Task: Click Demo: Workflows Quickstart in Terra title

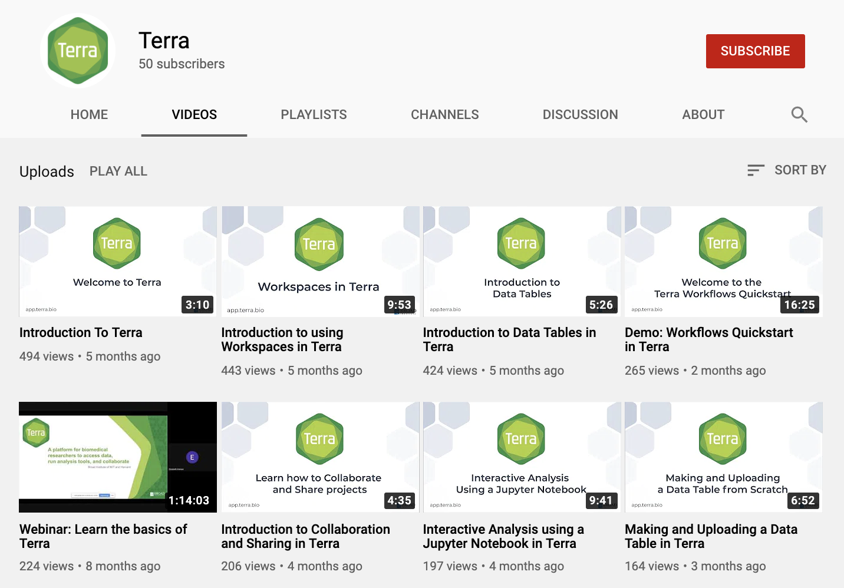Action: 709,339
